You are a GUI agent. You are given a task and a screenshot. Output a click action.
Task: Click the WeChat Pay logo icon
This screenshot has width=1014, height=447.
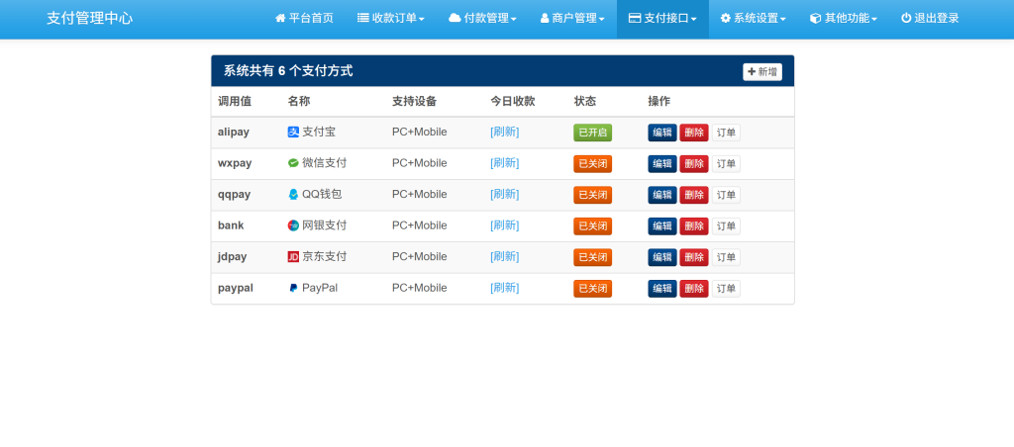coord(293,163)
